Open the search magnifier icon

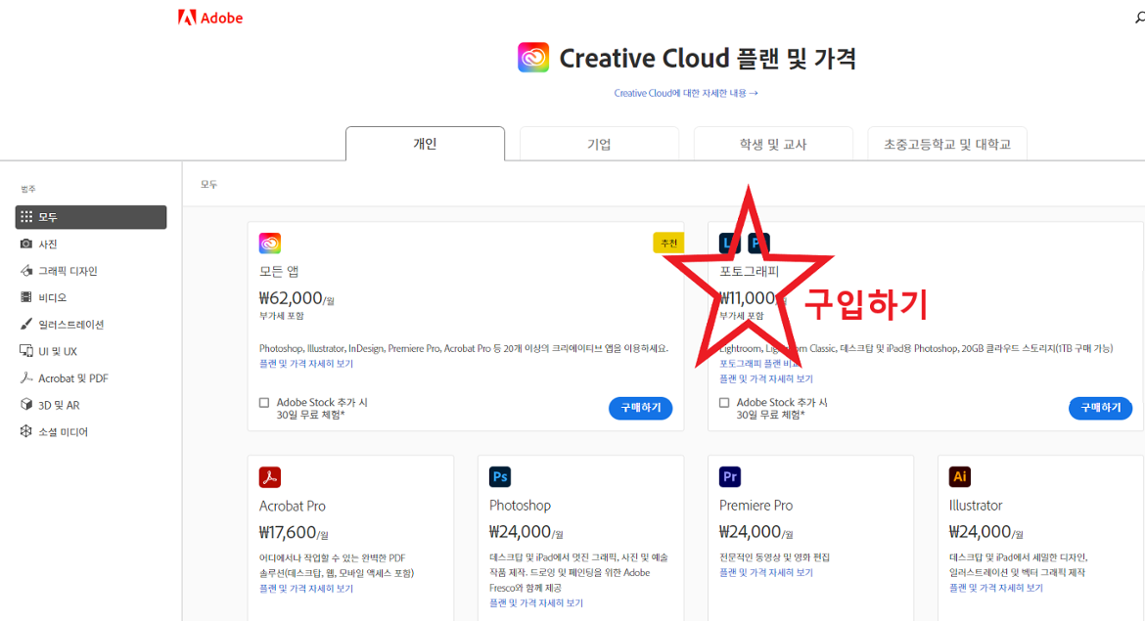click(x=1139, y=18)
